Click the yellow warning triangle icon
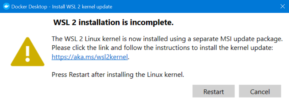 pyautogui.click(x=28, y=52)
